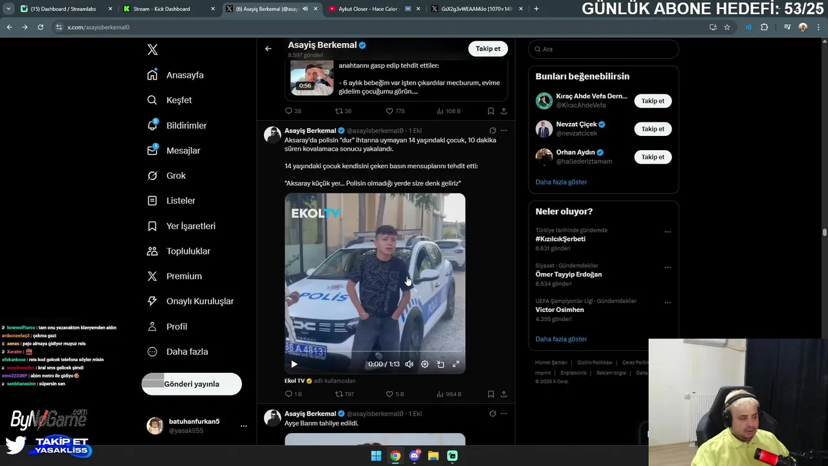
Task: Mute the video volume icon
Action: click(x=409, y=364)
